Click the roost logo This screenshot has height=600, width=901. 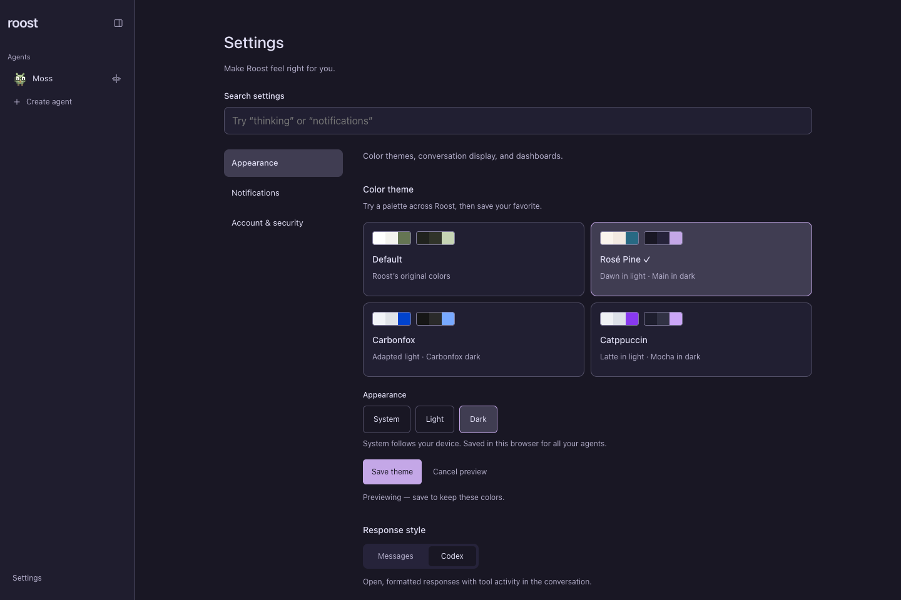tap(23, 23)
